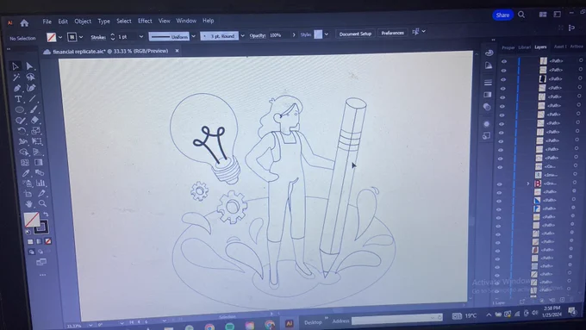
Task: Pick the Magic Wand tool
Action: [16, 78]
